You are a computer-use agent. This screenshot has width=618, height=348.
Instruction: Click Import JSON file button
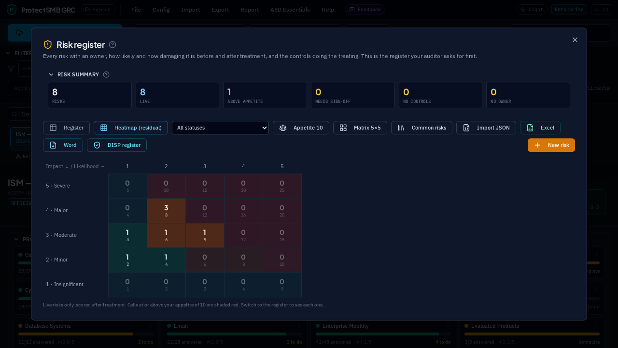pos(486,128)
